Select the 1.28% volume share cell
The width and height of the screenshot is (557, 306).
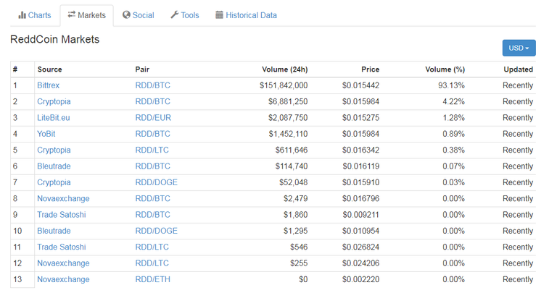coord(453,118)
